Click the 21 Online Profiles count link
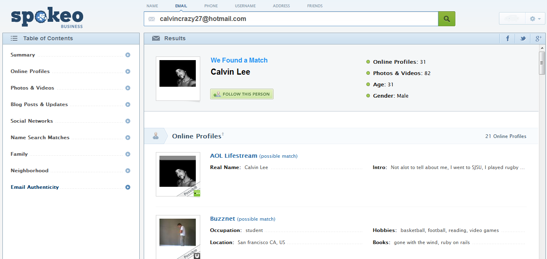Image resolution: width=547 pixels, height=259 pixels. (505, 136)
